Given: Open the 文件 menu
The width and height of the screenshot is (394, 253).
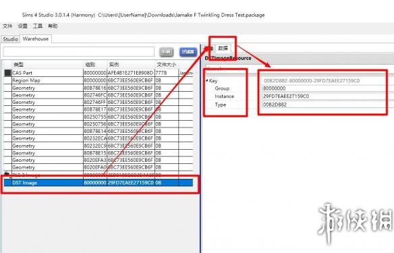Looking at the screenshot, I should [7, 26].
